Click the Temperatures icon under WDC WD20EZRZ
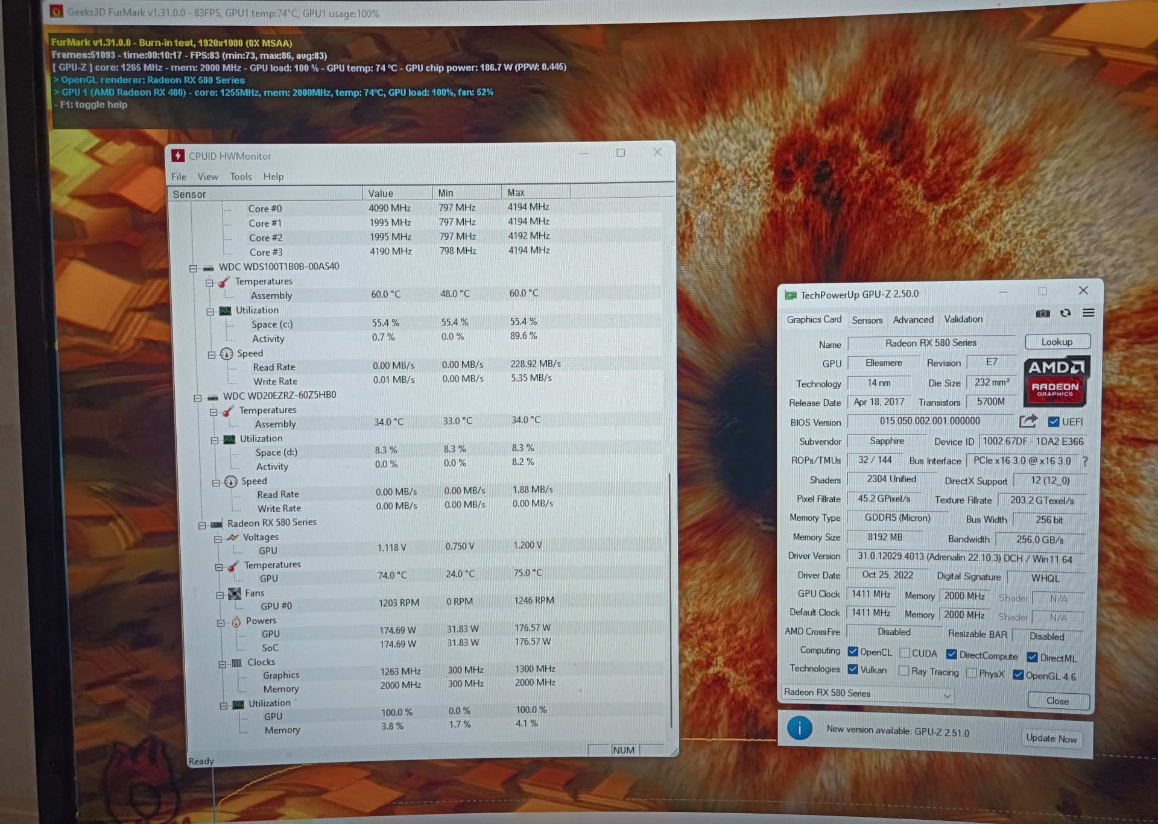1158x824 pixels. point(227,411)
